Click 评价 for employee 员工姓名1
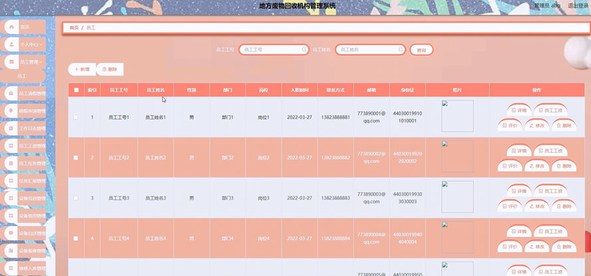 pyautogui.click(x=510, y=125)
